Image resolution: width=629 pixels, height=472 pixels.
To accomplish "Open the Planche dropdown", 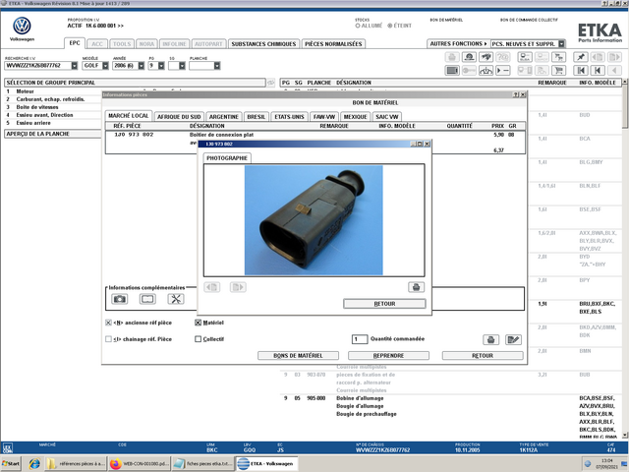I will tap(217, 66).
